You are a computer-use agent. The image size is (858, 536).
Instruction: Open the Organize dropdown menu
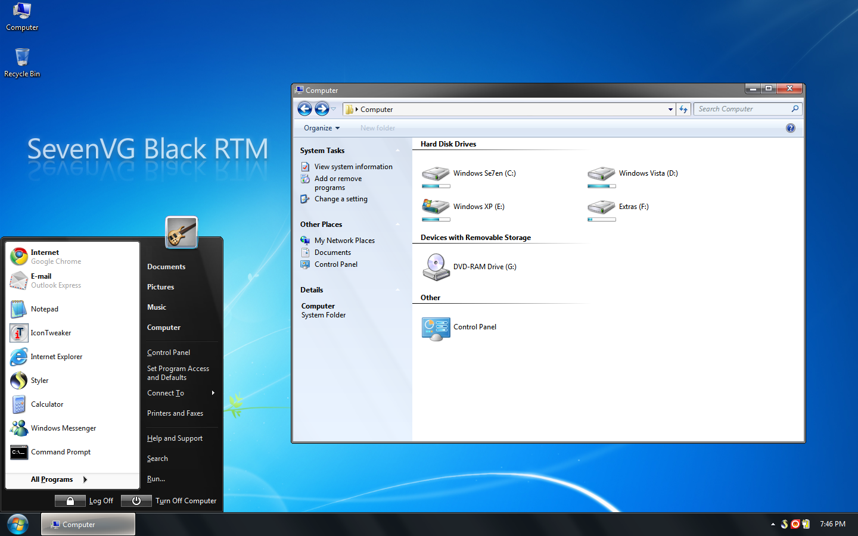pyautogui.click(x=322, y=128)
